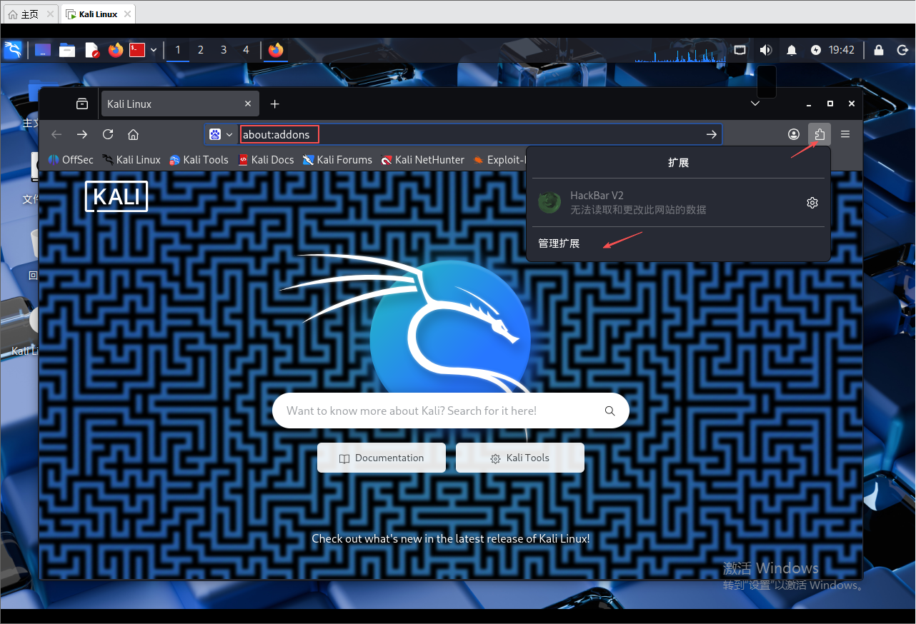
Task: Click the show desktop panel icon
Action: [43, 50]
